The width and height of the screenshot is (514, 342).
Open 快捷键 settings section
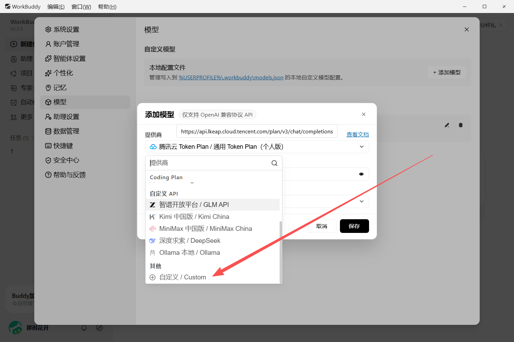[x=85, y=146]
